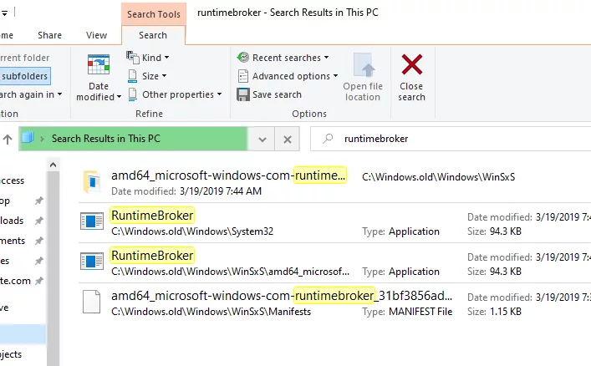Expand the Advanced options dropdown
Image resolution: width=591 pixels, height=366 pixels.
click(x=335, y=76)
